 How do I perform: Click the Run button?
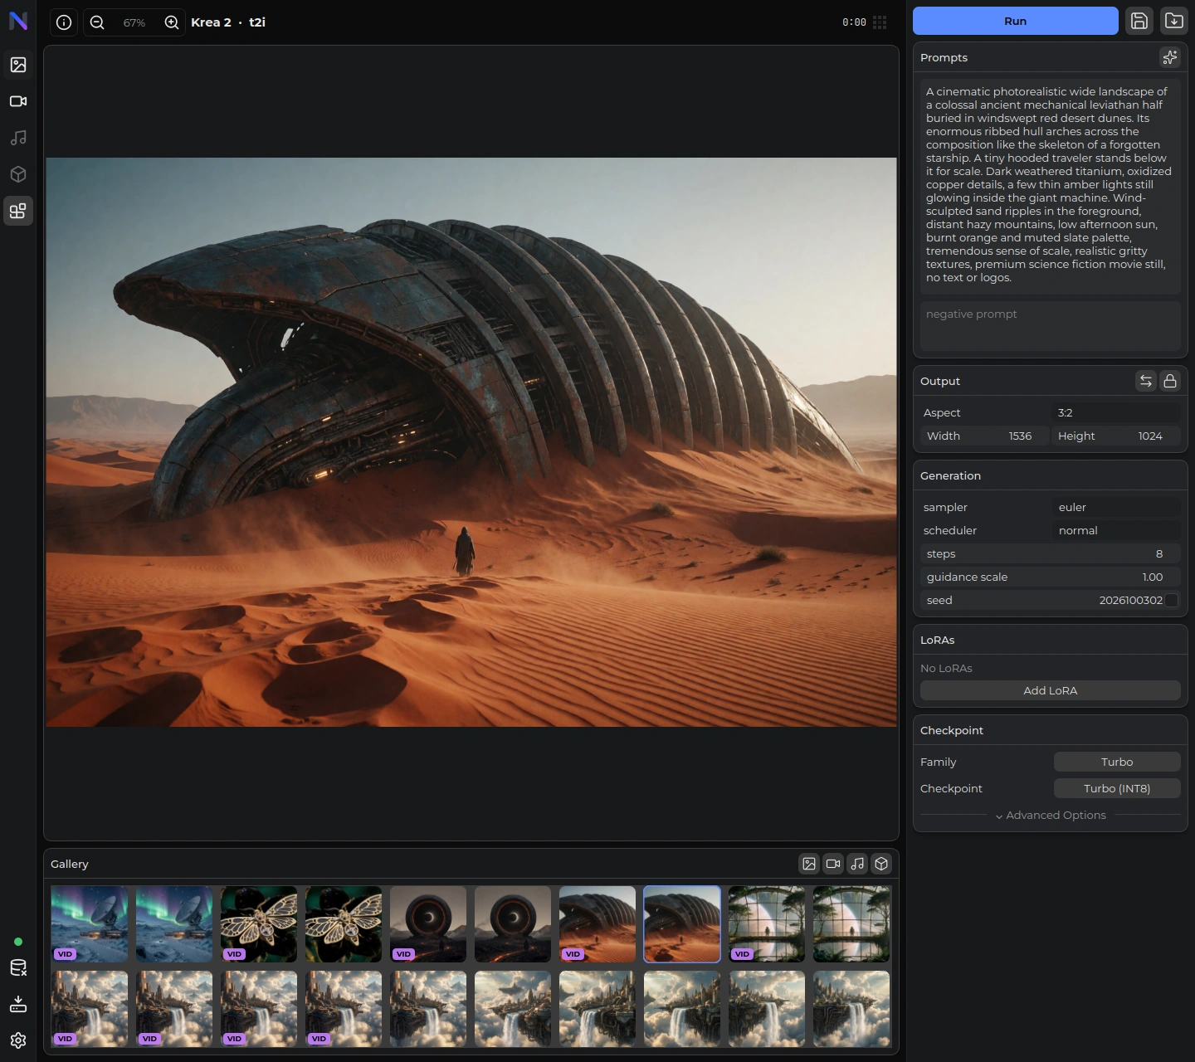pyautogui.click(x=1016, y=21)
